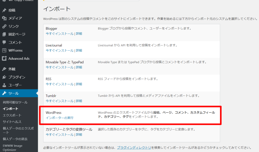Run インポーターの実行 for WordPress
This screenshot has width=259, height=152.
[x=60, y=118]
